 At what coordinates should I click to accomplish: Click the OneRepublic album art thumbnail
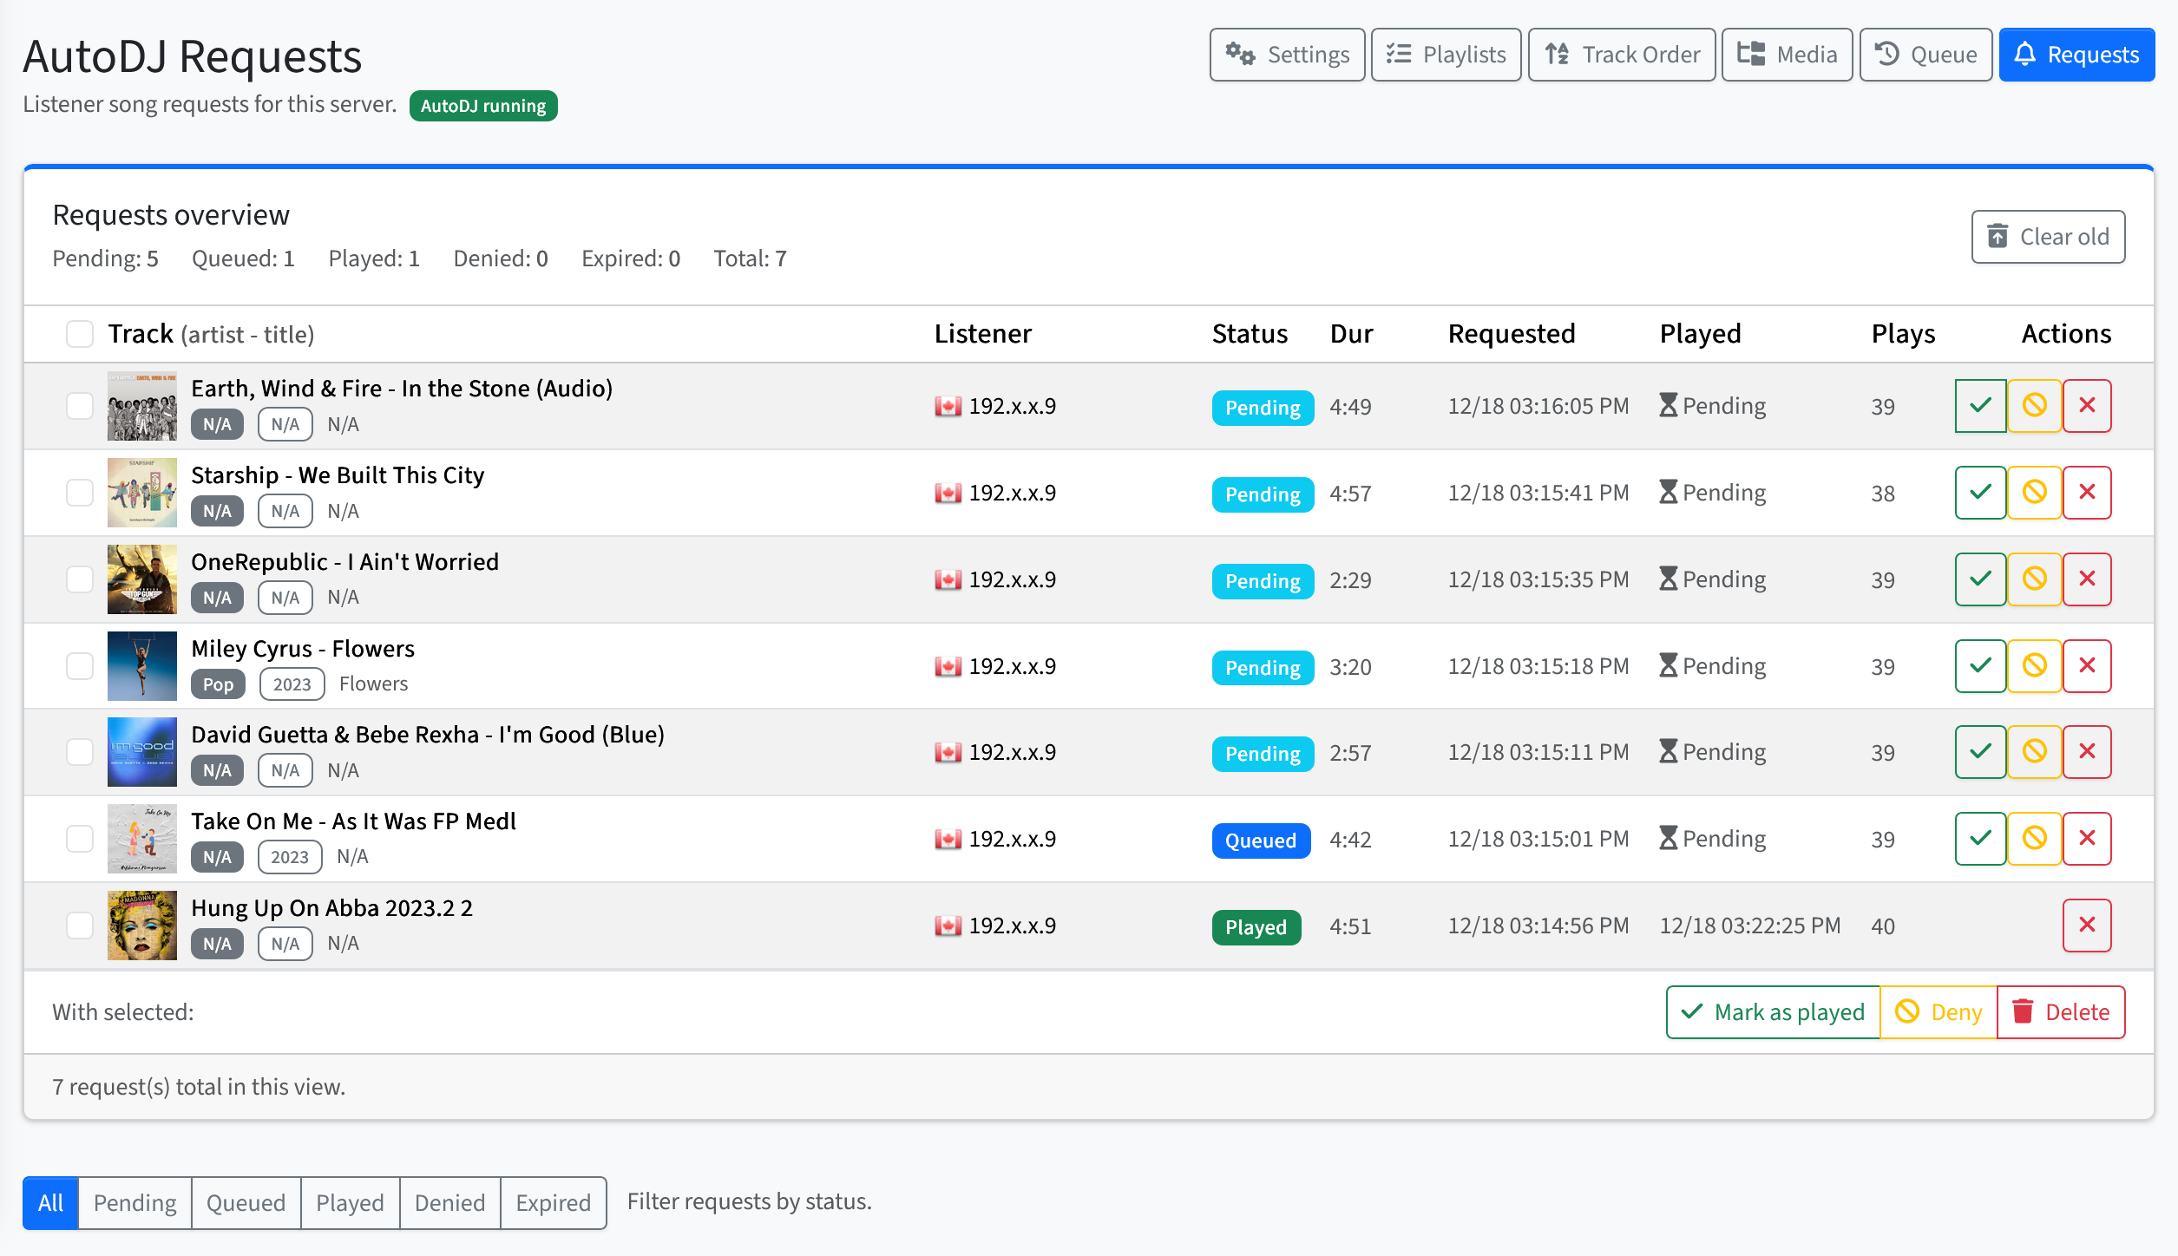142,579
